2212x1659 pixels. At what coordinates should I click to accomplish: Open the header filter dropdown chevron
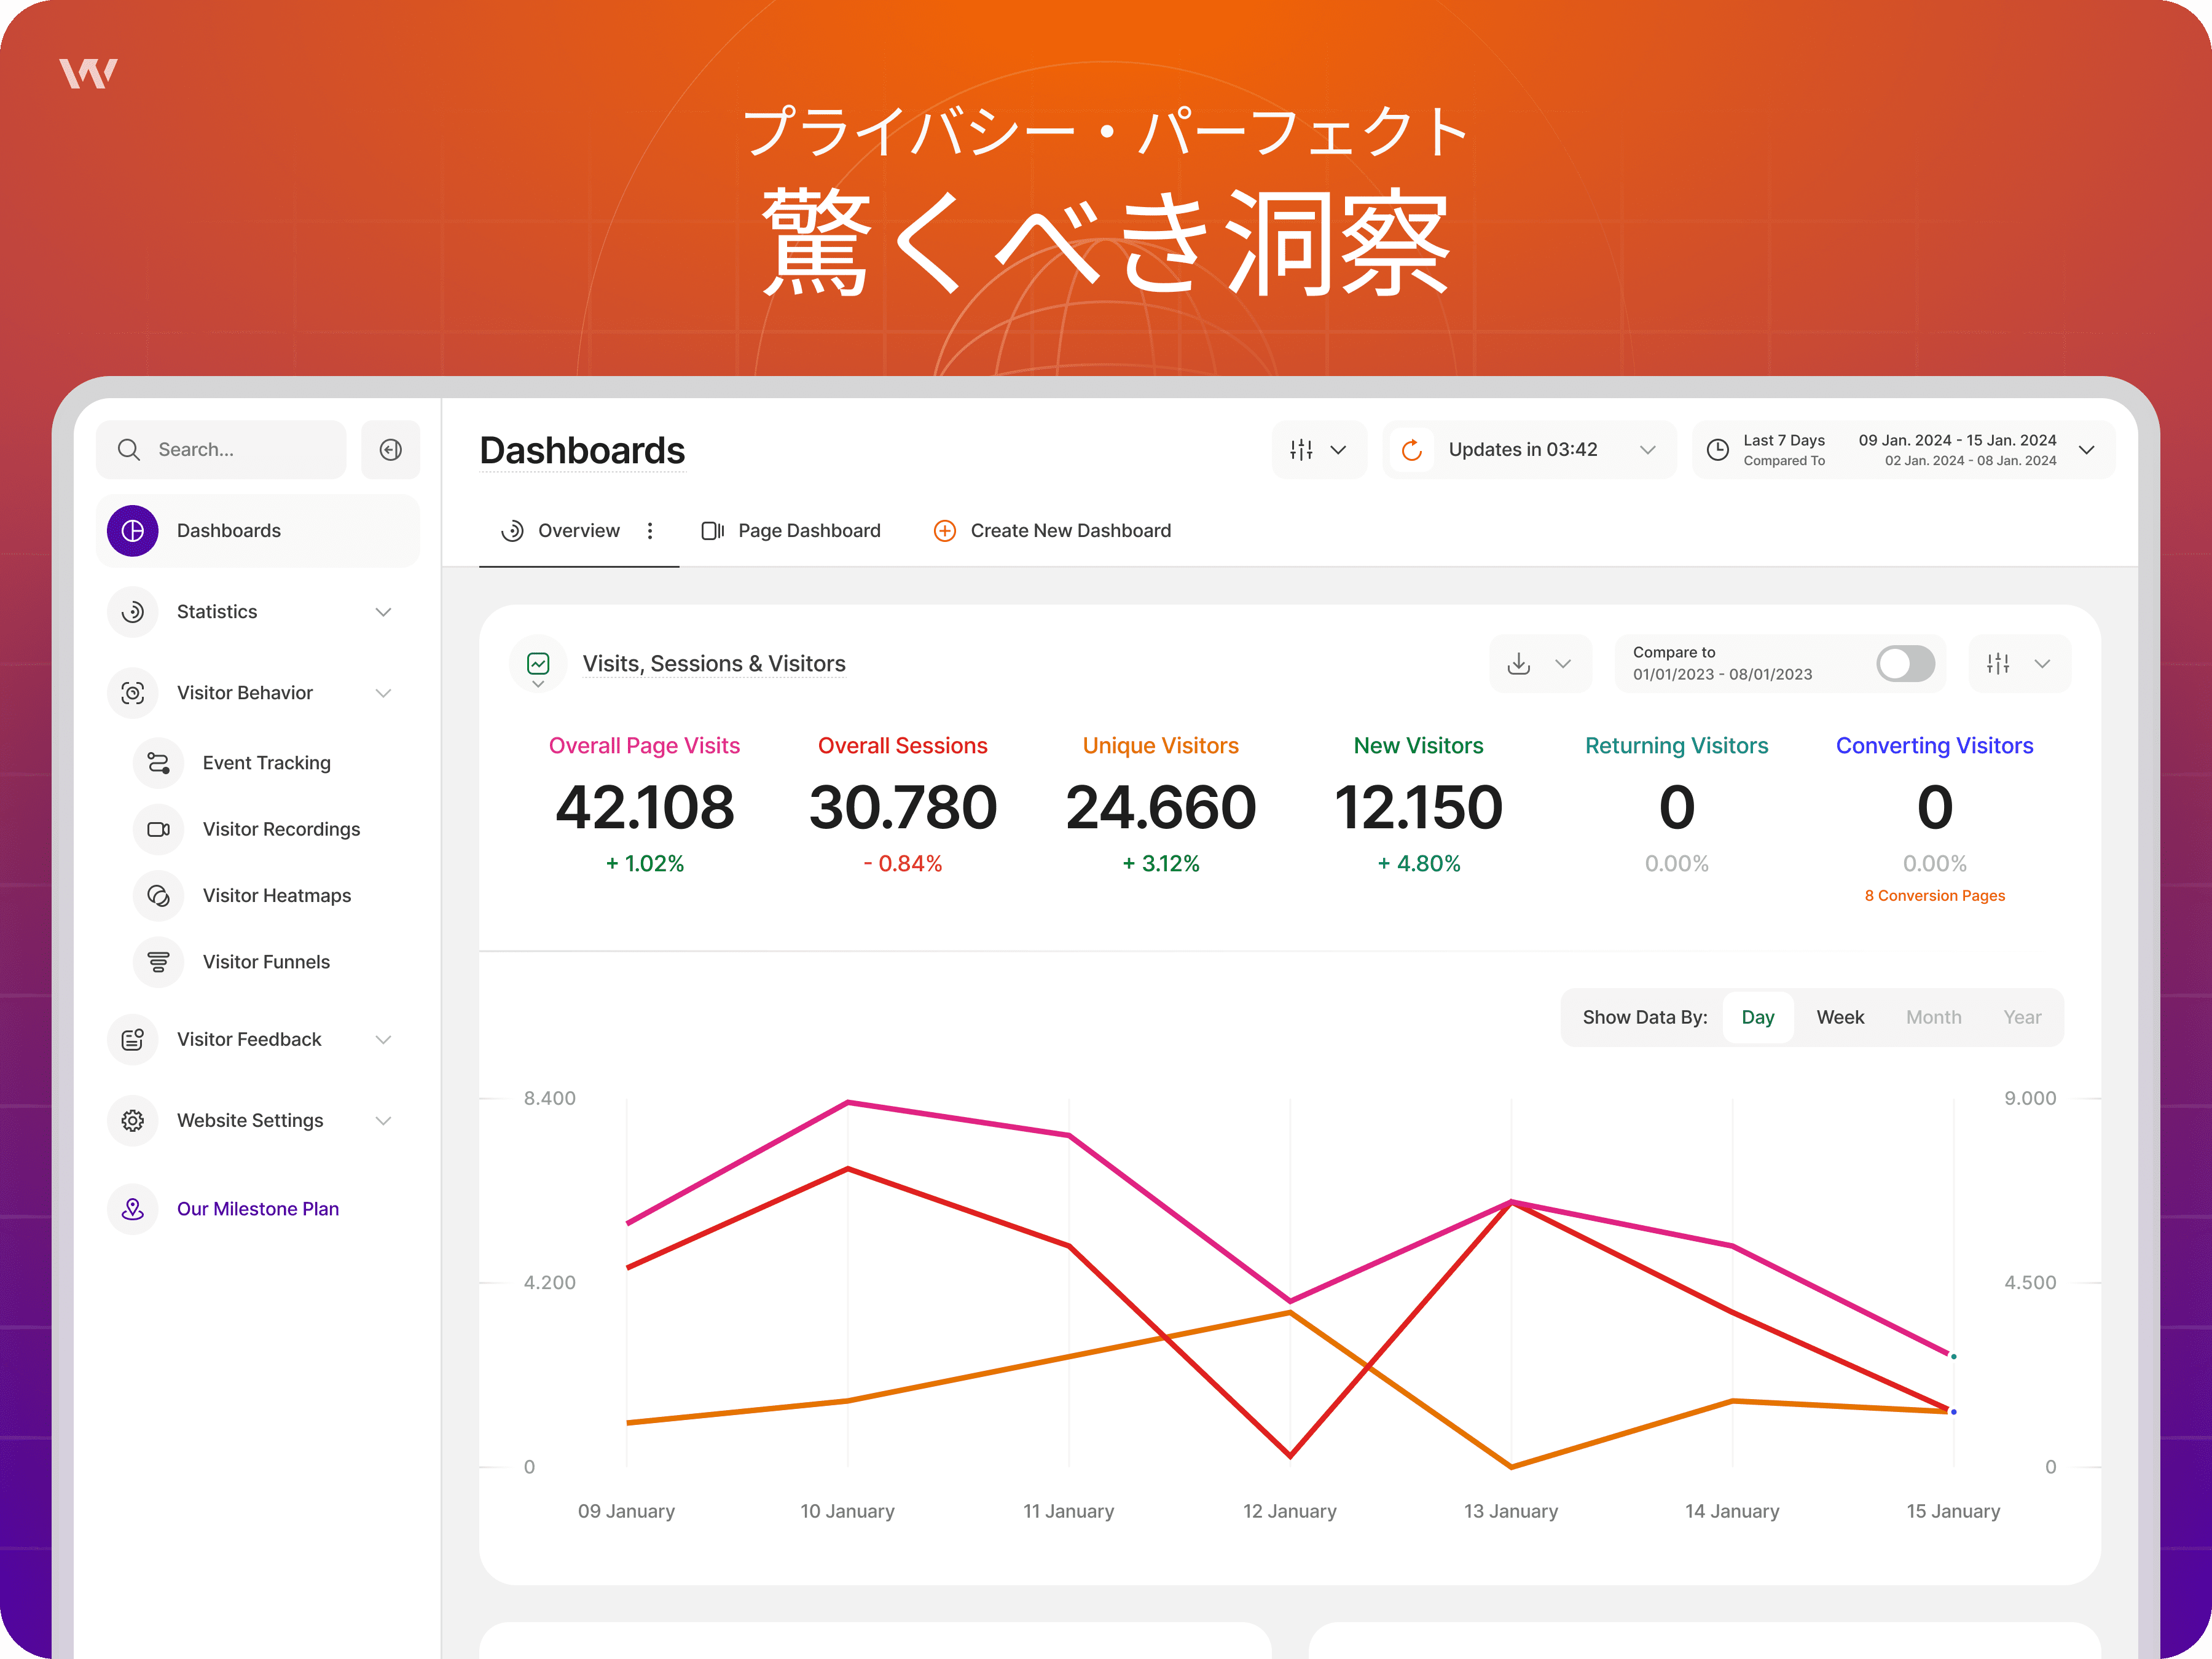1338,450
